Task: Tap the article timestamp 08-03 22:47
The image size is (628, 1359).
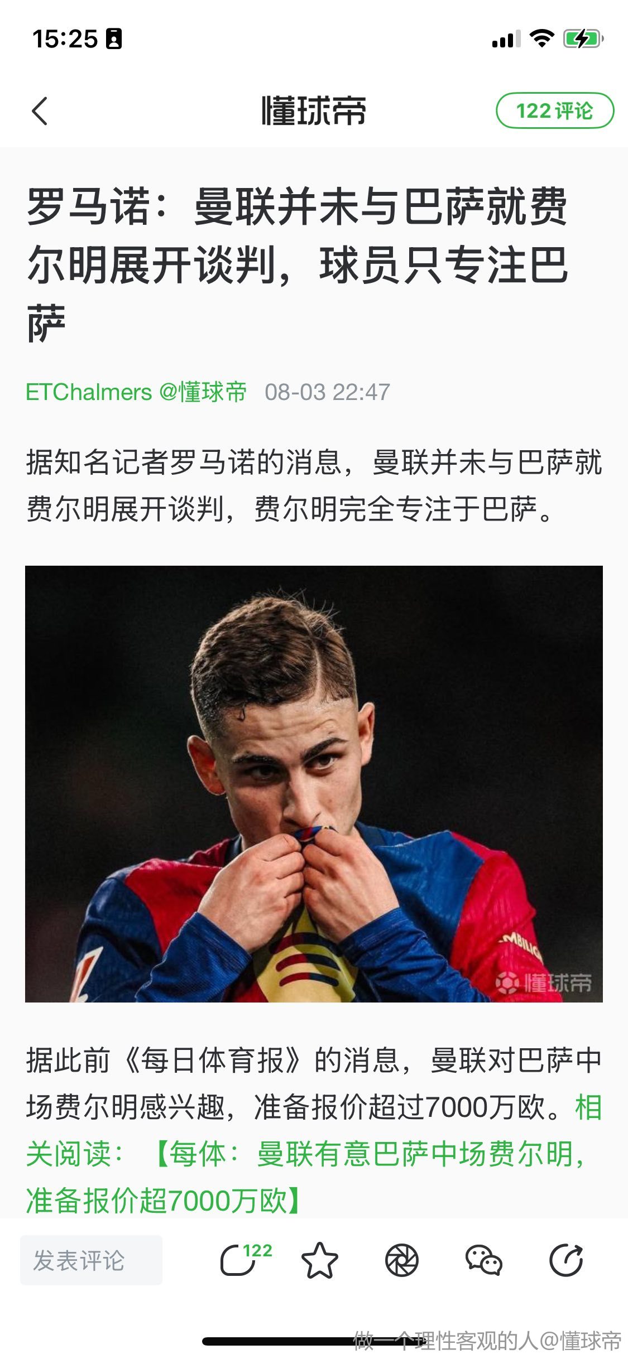Action: 328,392
